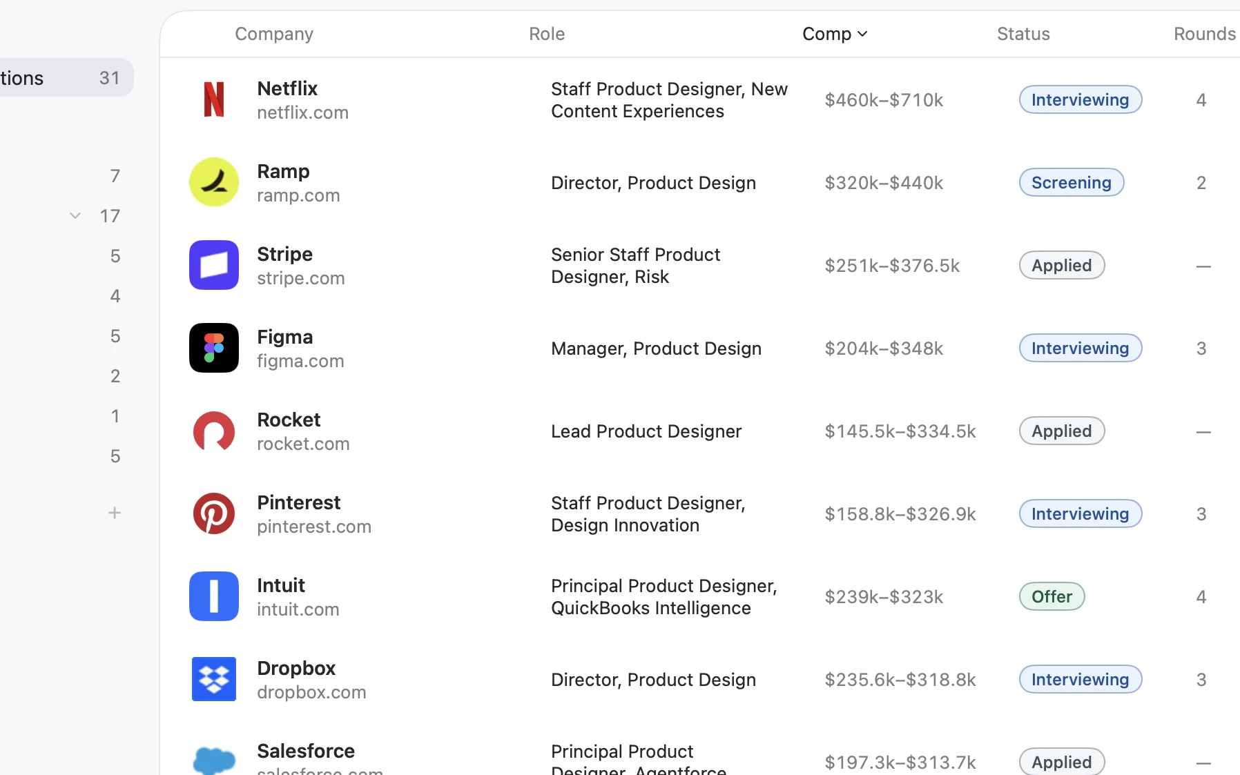The width and height of the screenshot is (1240, 775).
Task: Open the Netflix logo icon
Action: pyautogui.click(x=214, y=99)
